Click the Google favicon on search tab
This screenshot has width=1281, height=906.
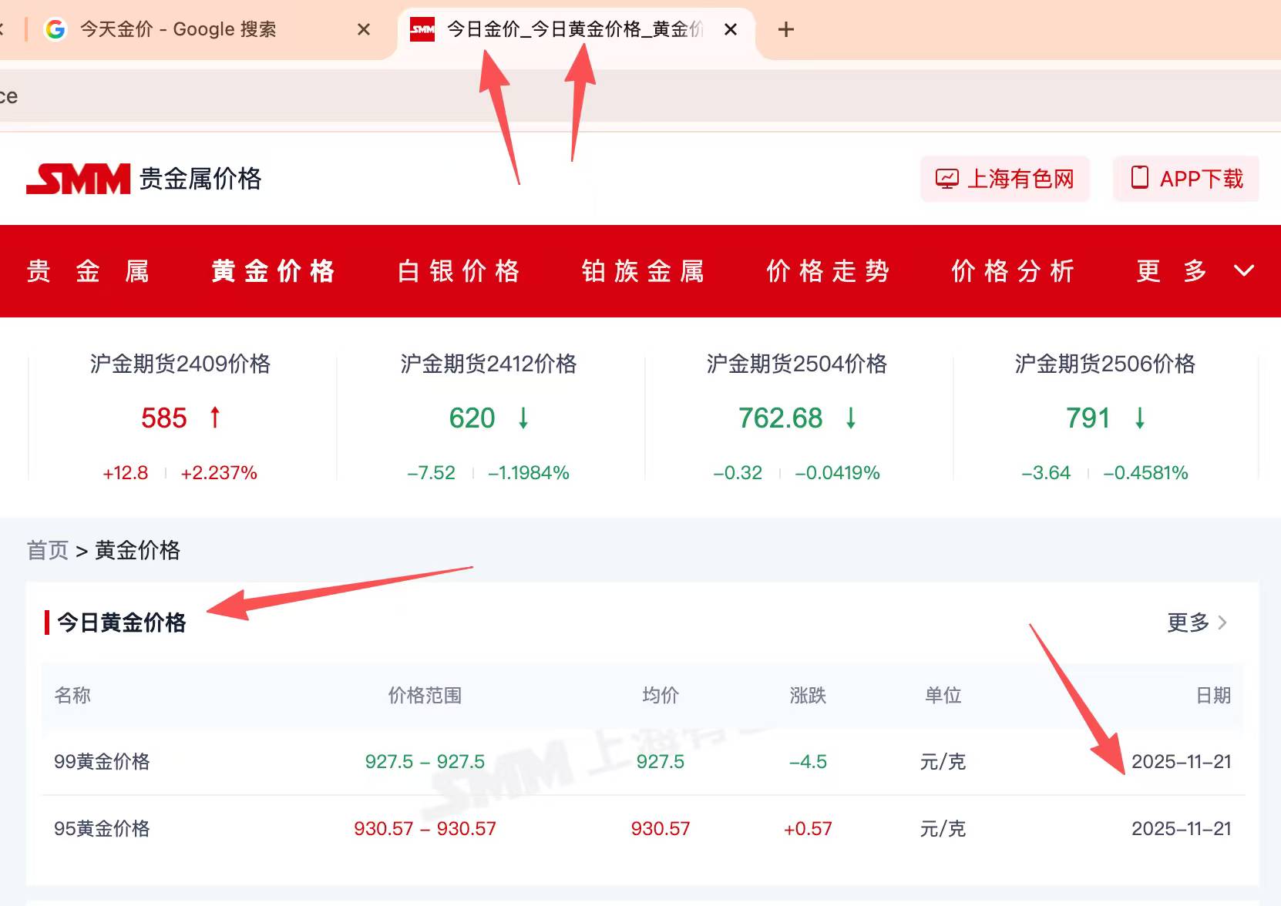coord(55,29)
